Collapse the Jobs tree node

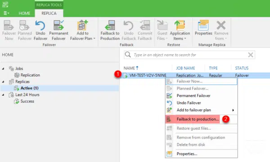pyautogui.click(x=3, y=68)
